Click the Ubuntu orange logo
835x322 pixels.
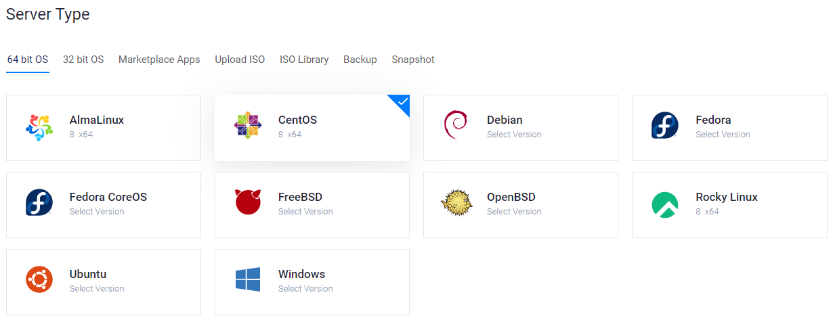(39, 279)
